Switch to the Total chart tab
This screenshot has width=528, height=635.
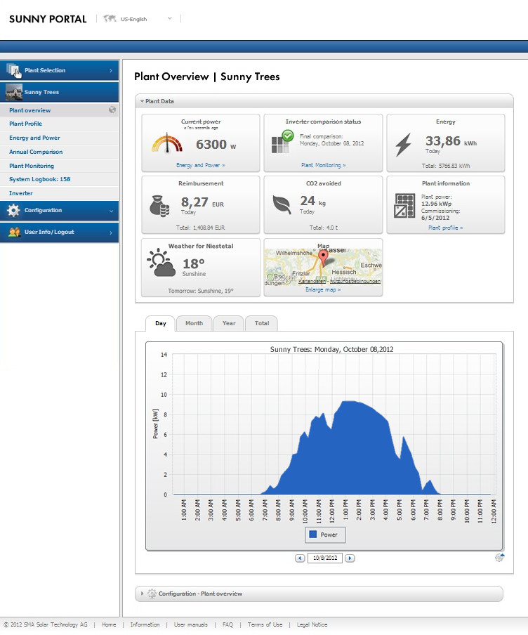[x=262, y=323]
